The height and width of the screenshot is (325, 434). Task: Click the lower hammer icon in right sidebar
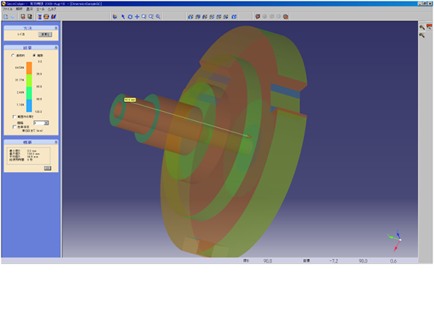pyautogui.click(x=422, y=35)
